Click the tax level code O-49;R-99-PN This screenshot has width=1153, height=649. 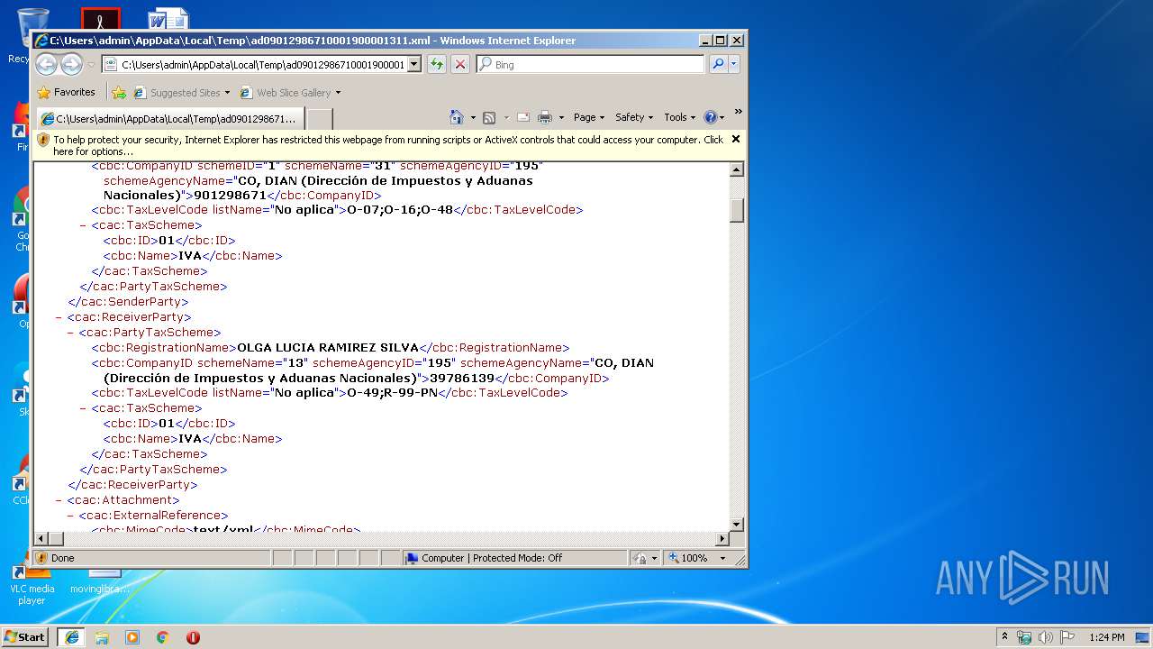[x=393, y=393]
